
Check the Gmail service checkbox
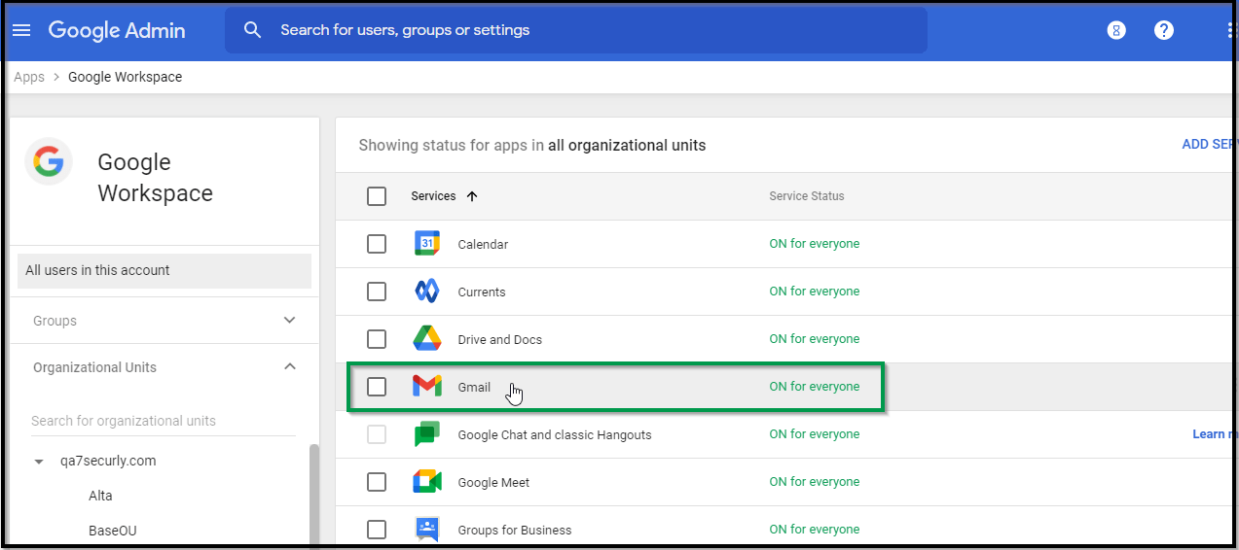[377, 387]
